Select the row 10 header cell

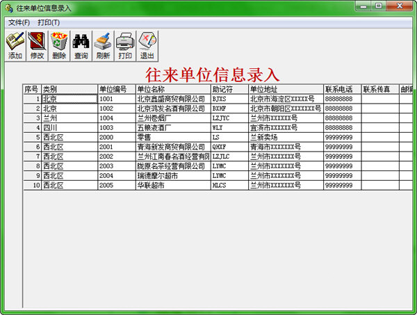(32, 185)
